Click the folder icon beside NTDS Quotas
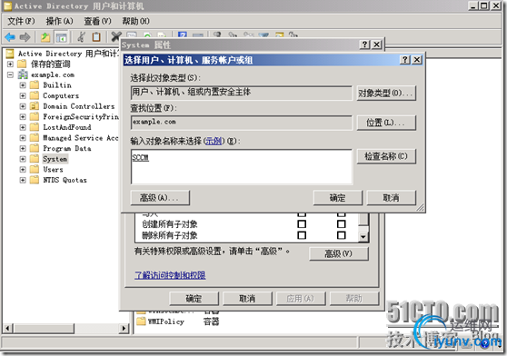 tap(35, 180)
